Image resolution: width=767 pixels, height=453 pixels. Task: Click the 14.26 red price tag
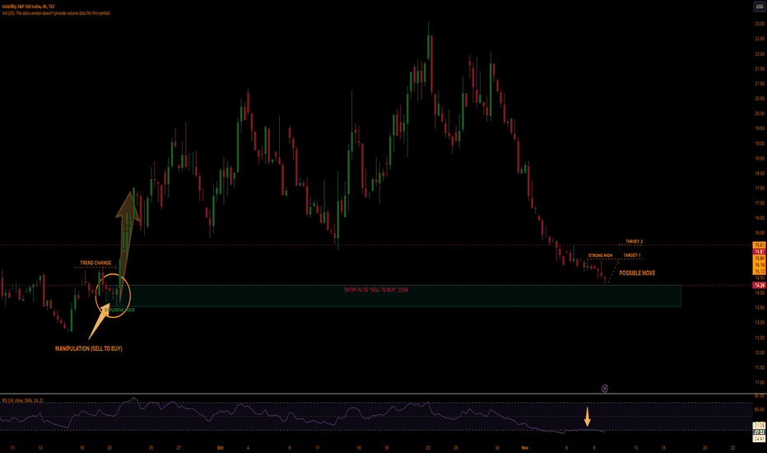coord(759,285)
